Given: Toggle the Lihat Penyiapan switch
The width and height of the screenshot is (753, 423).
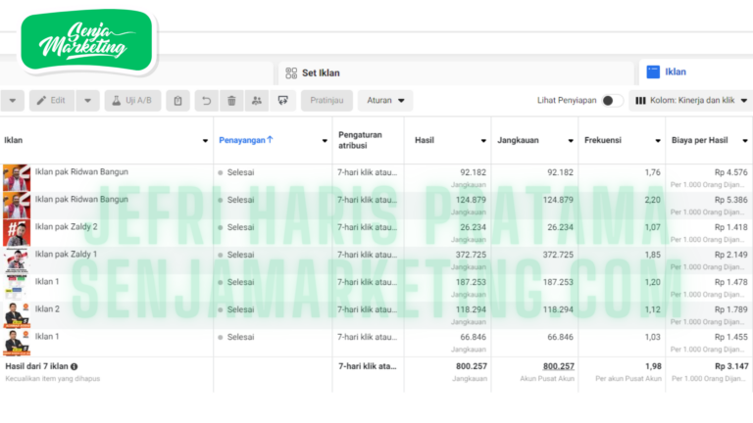Looking at the screenshot, I should coord(612,101).
